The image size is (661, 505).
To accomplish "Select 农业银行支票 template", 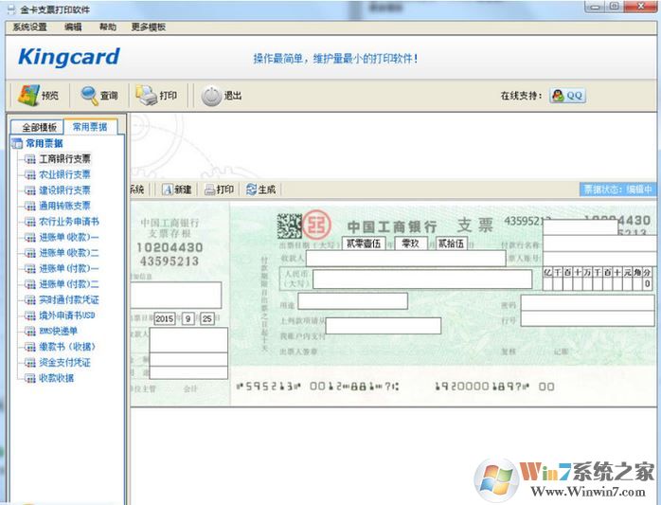I will coord(64,174).
